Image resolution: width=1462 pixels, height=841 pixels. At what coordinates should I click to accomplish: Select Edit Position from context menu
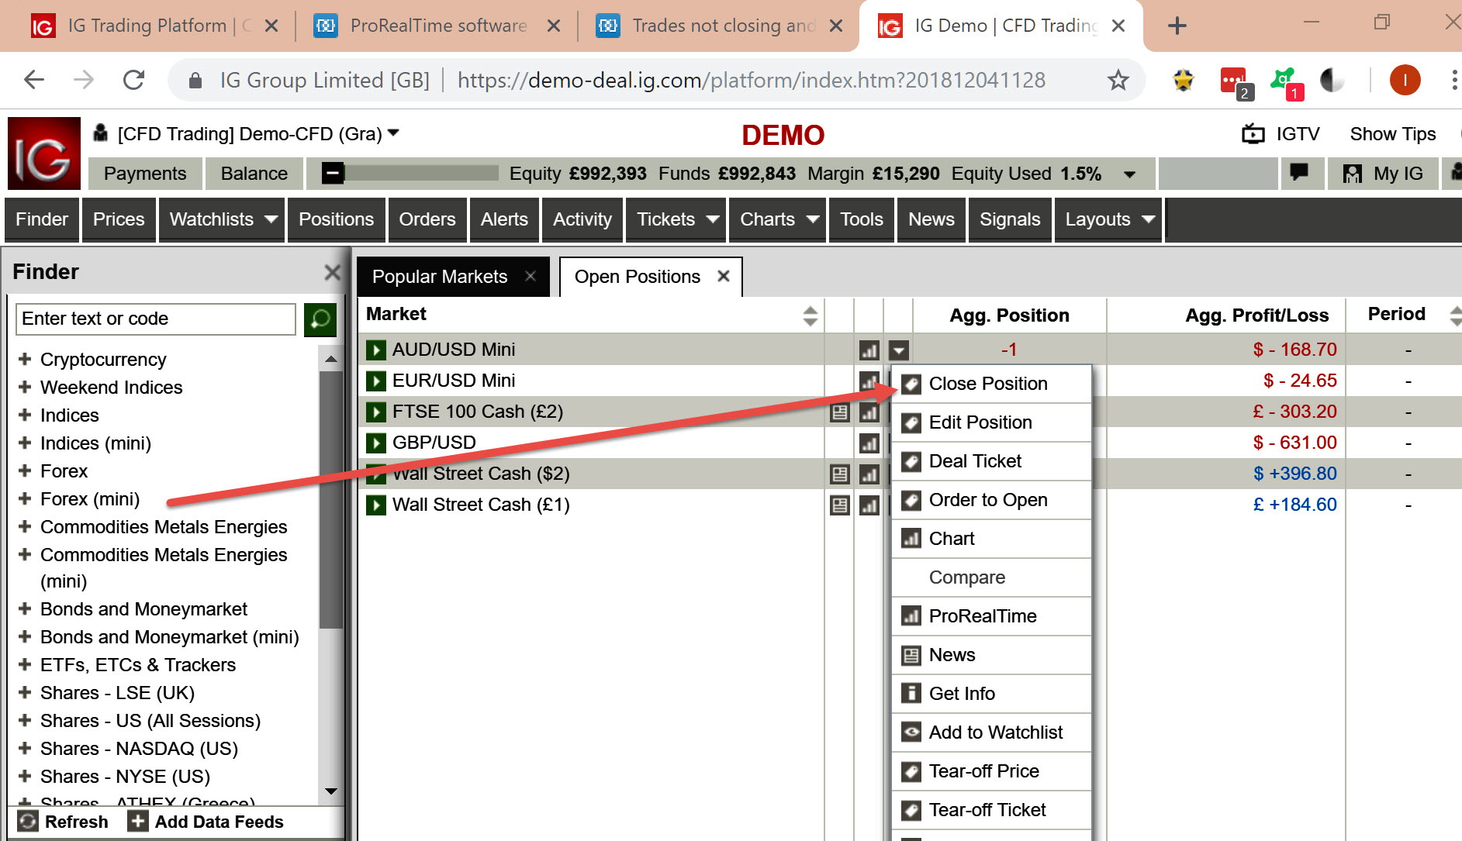(992, 422)
